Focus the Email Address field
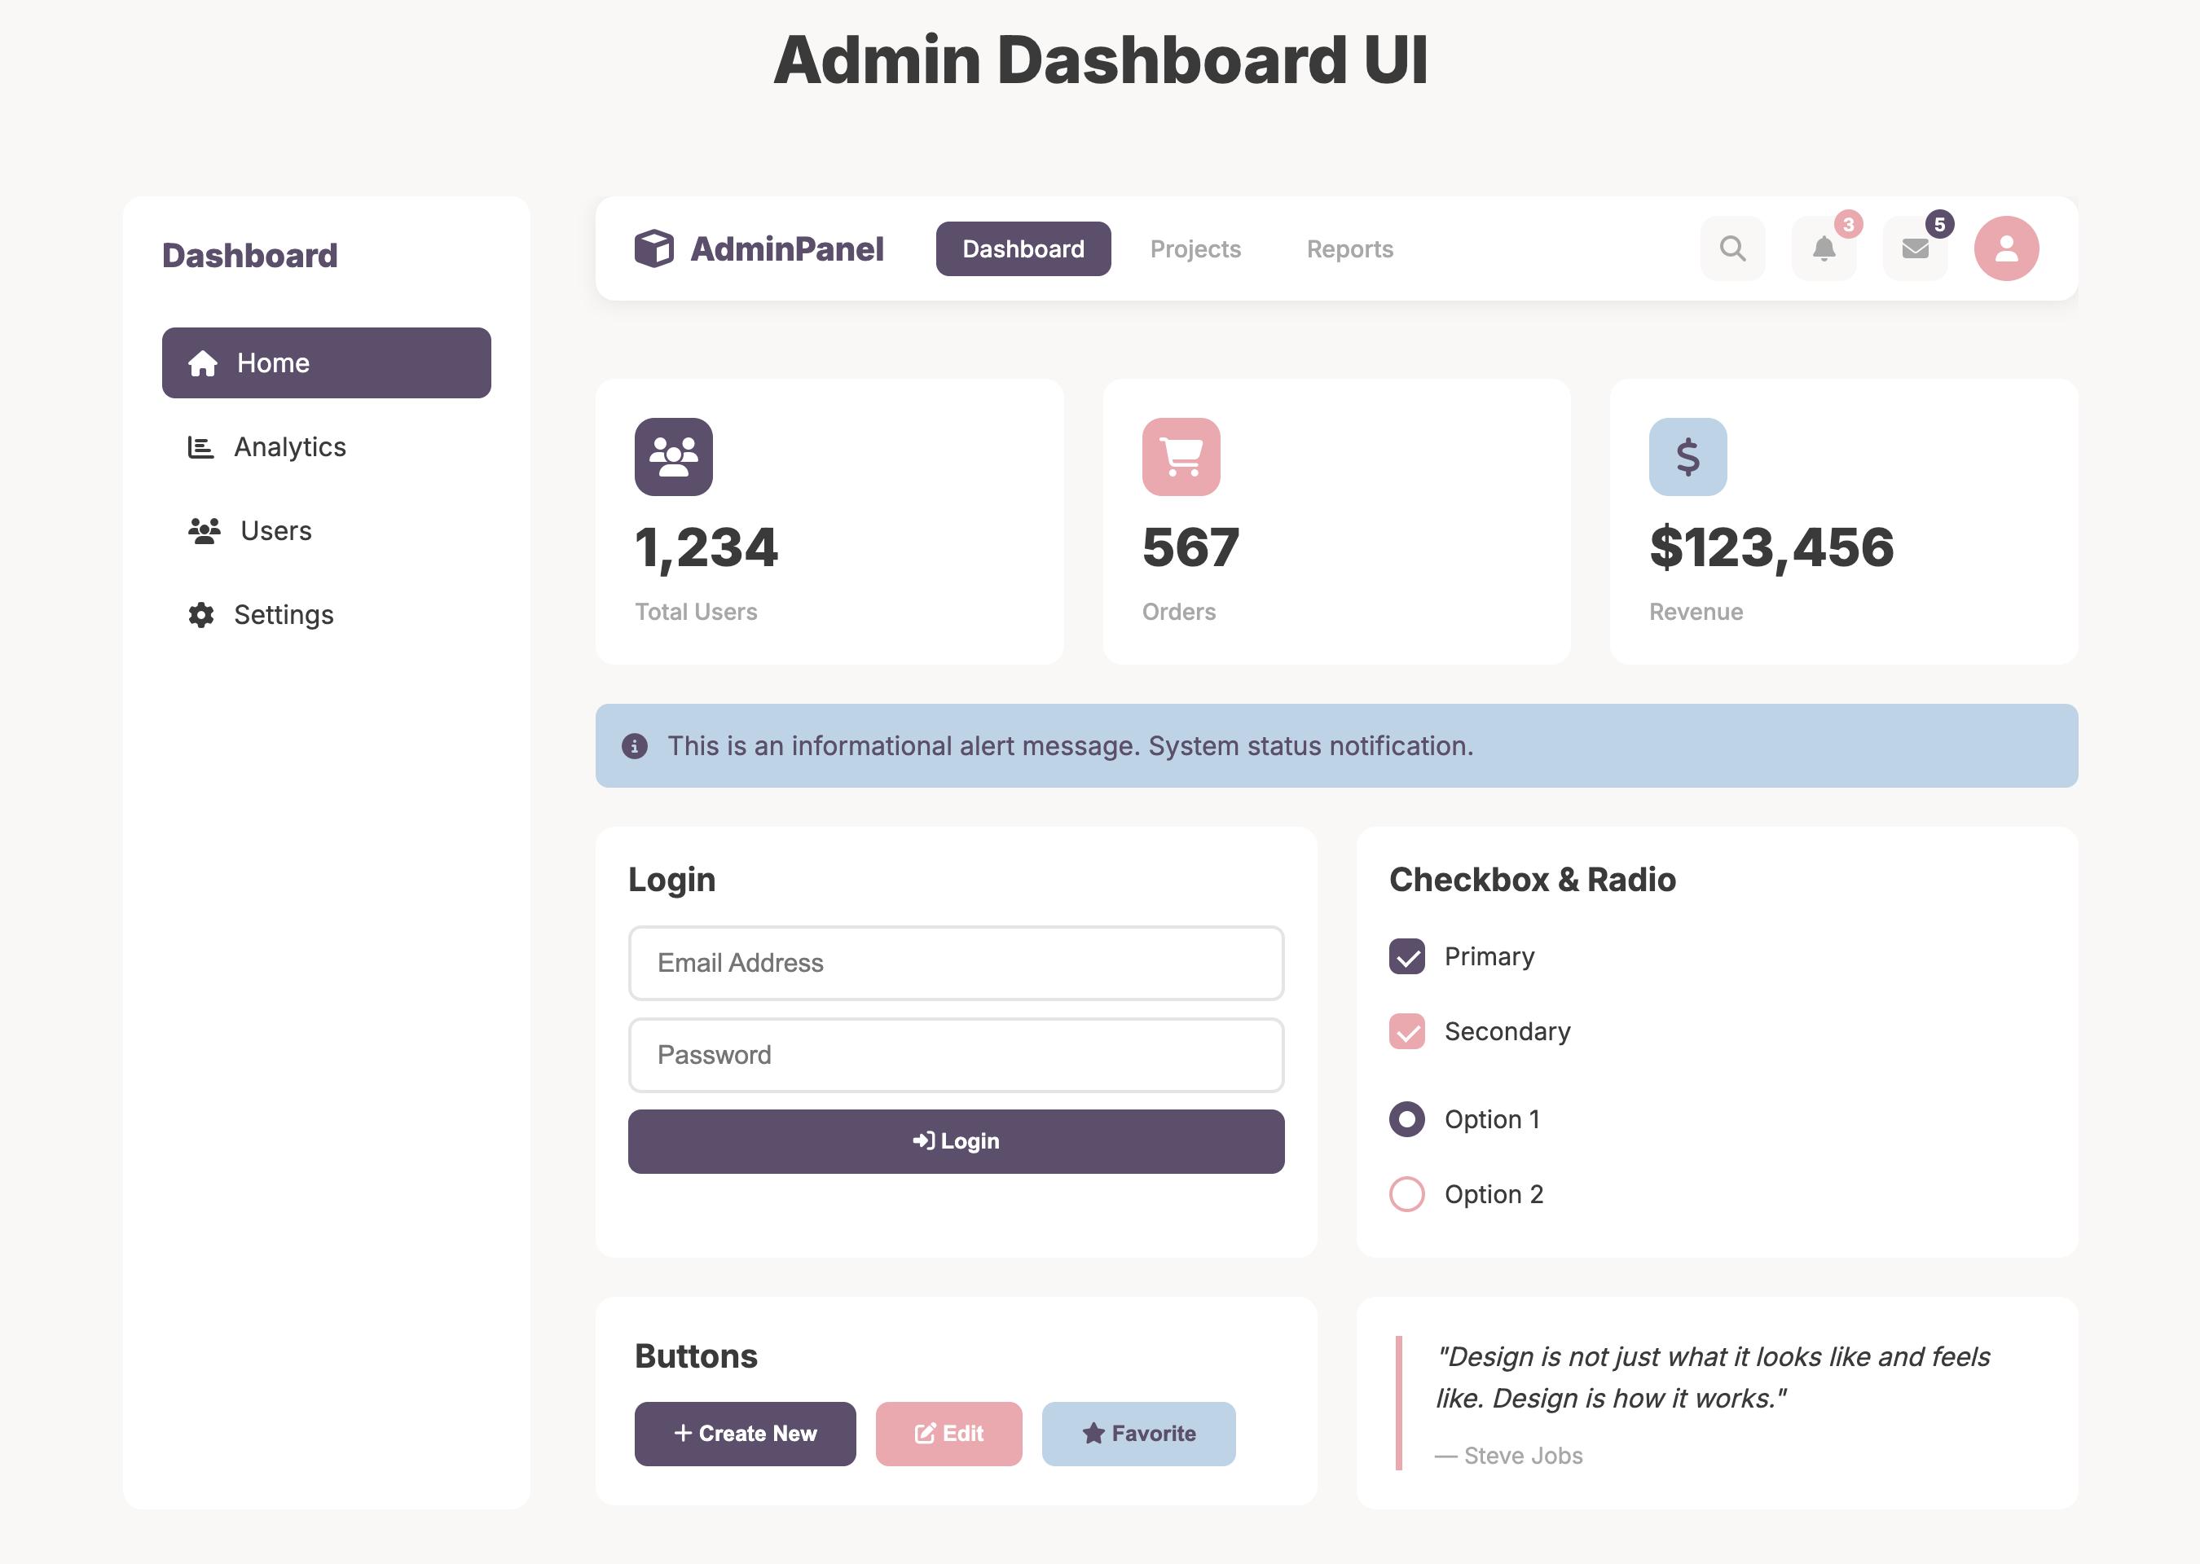Viewport: 2200px width, 1564px height. pos(956,963)
